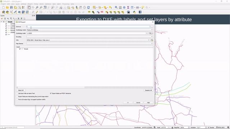Click the New GeoPackage layer icon

click(x=7, y=12)
